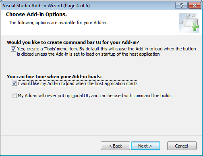This screenshot has width=203, height=156.
Task: Click the "You can fine tune when your Add-in loads" heading
Action: tap(54, 77)
